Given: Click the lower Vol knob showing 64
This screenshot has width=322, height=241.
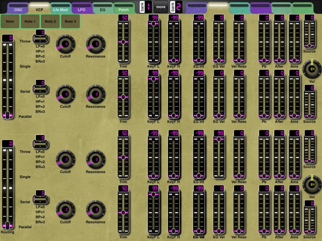Looking at the screenshot, I should pyautogui.click(x=312, y=185).
